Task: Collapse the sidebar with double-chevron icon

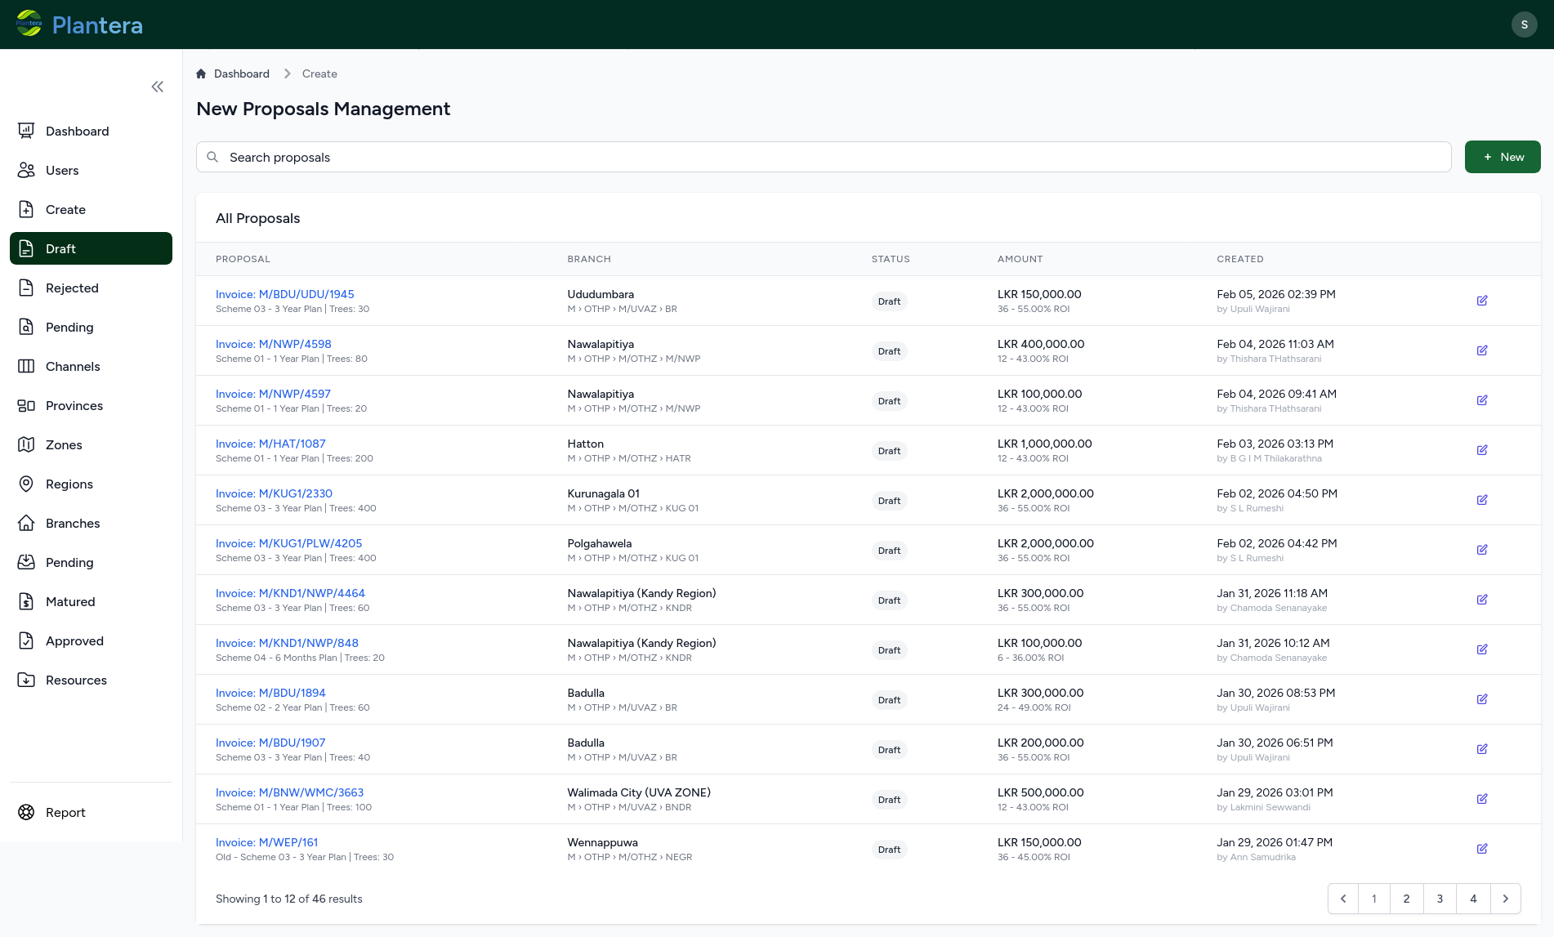Action: tap(158, 87)
